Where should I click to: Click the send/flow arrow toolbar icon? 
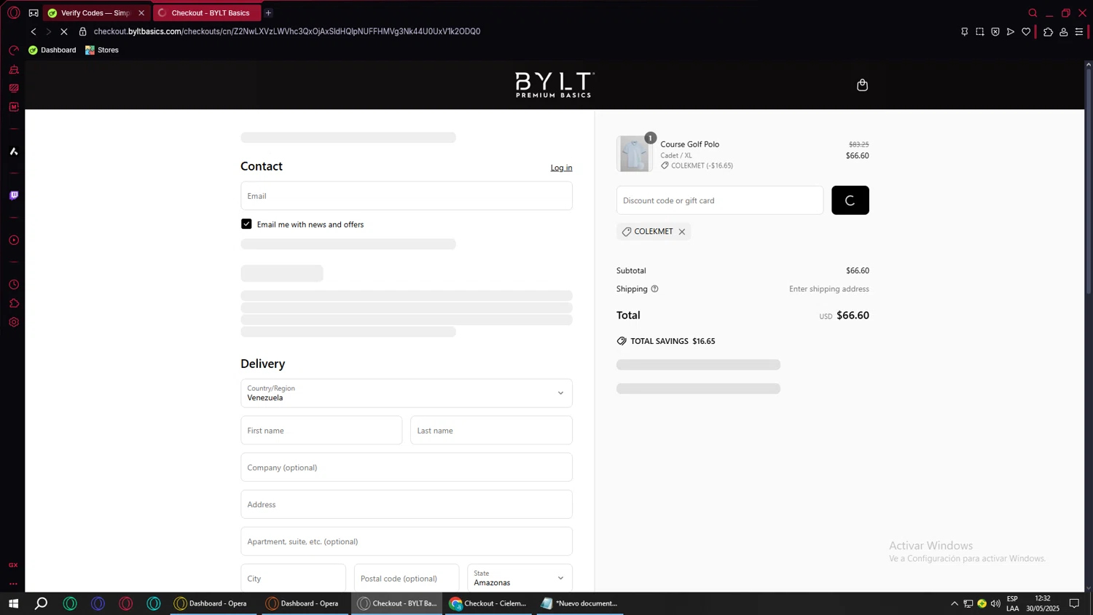coord(1011,31)
